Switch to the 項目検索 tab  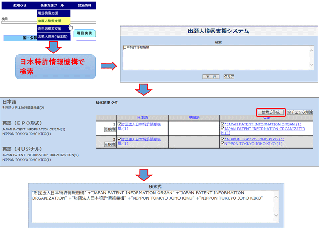[x=84, y=33]
